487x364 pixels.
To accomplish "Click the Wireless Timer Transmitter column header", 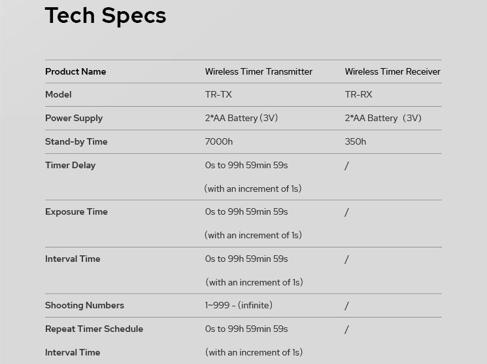I will (258, 71).
